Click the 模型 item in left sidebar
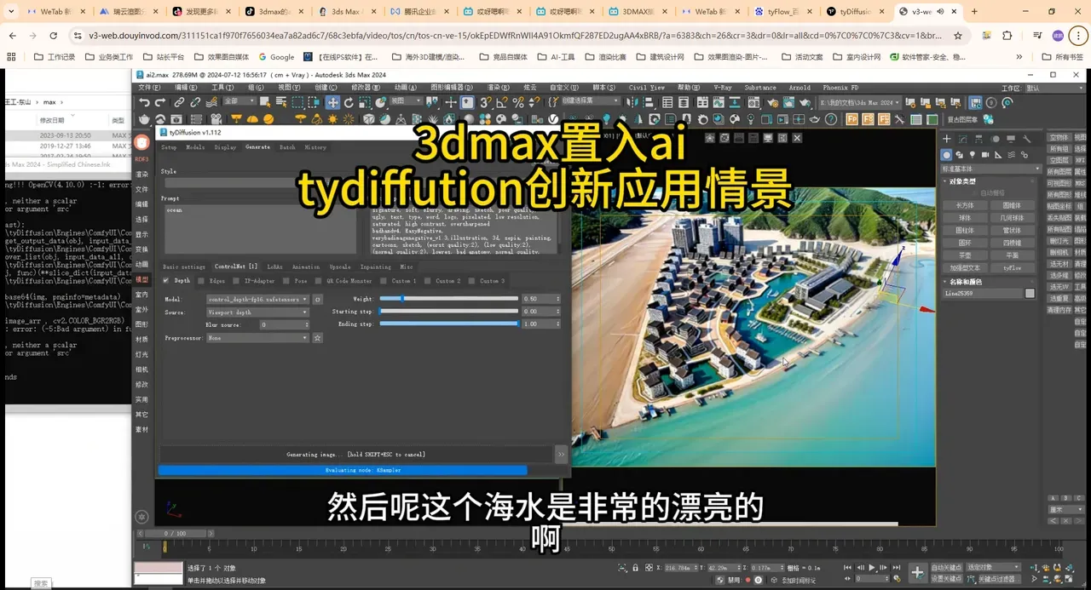 [141, 279]
